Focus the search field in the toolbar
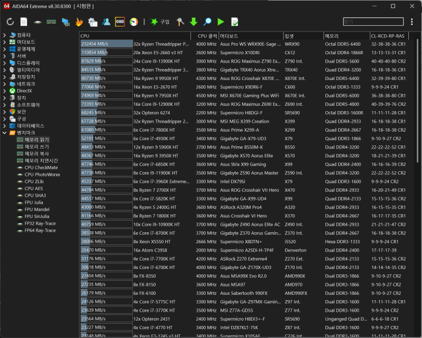This screenshot has height=338, width=422. pyautogui.click(x=373, y=22)
